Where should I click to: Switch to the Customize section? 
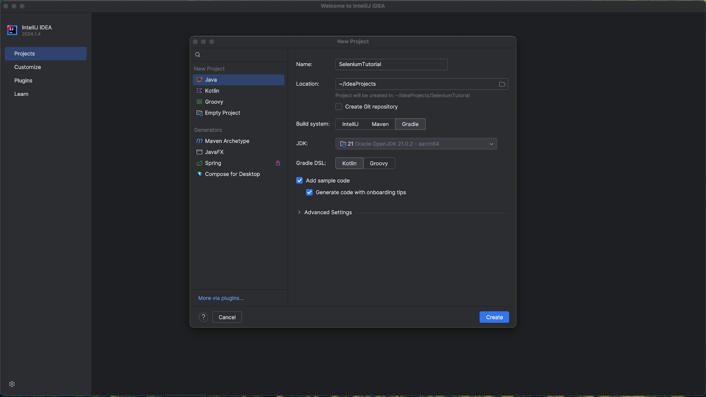(x=27, y=67)
